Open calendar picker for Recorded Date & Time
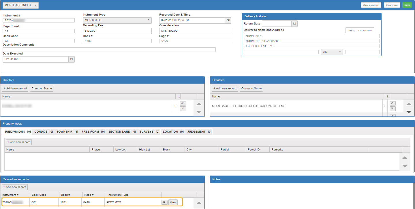The height and width of the screenshot is (209, 415). coord(228,20)
